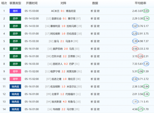
Task: Select team name 塞维利亚
Action: click(55, 26)
